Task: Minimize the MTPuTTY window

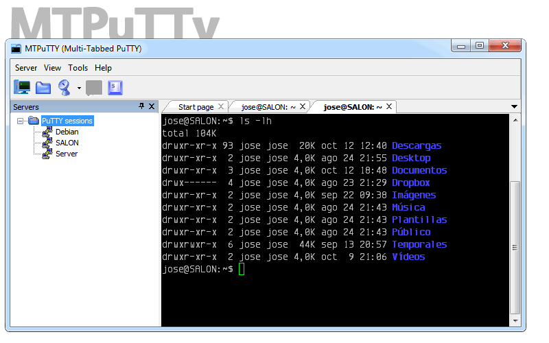Action: click(x=461, y=46)
